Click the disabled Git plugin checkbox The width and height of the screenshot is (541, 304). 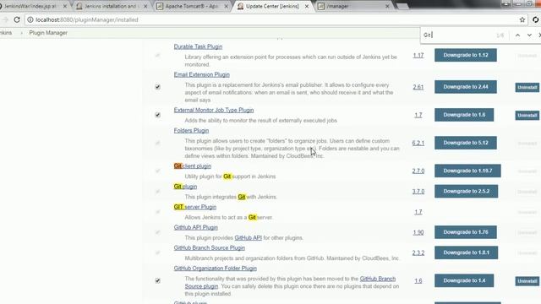(158, 192)
